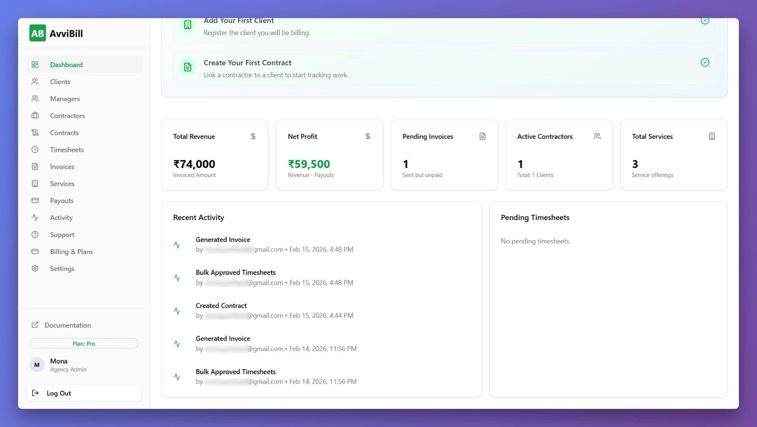Image resolution: width=757 pixels, height=427 pixels.
Task: Click the AvviBill AB logo icon
Action: (x=37, y=33)
